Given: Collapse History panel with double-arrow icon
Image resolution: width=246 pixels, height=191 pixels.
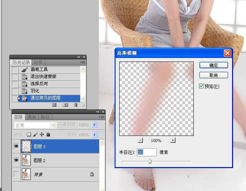Looking at the screenshot, I should click(x=79, y=57).
